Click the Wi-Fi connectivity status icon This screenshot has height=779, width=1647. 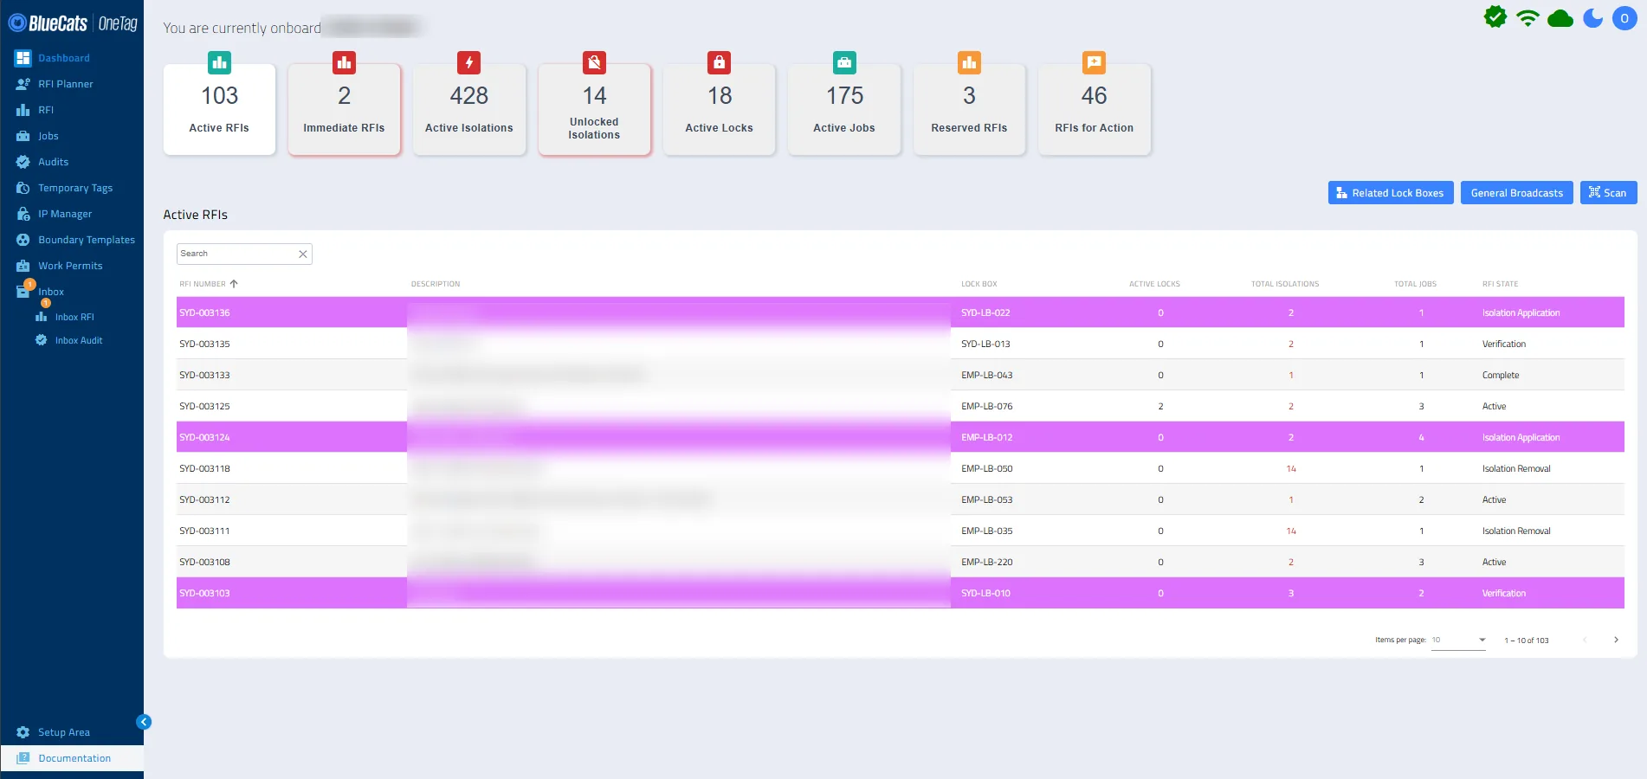(x=1528, y=18)
